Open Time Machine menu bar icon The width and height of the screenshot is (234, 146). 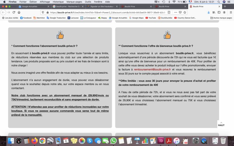pyautogui.click(x=164, y=2)
